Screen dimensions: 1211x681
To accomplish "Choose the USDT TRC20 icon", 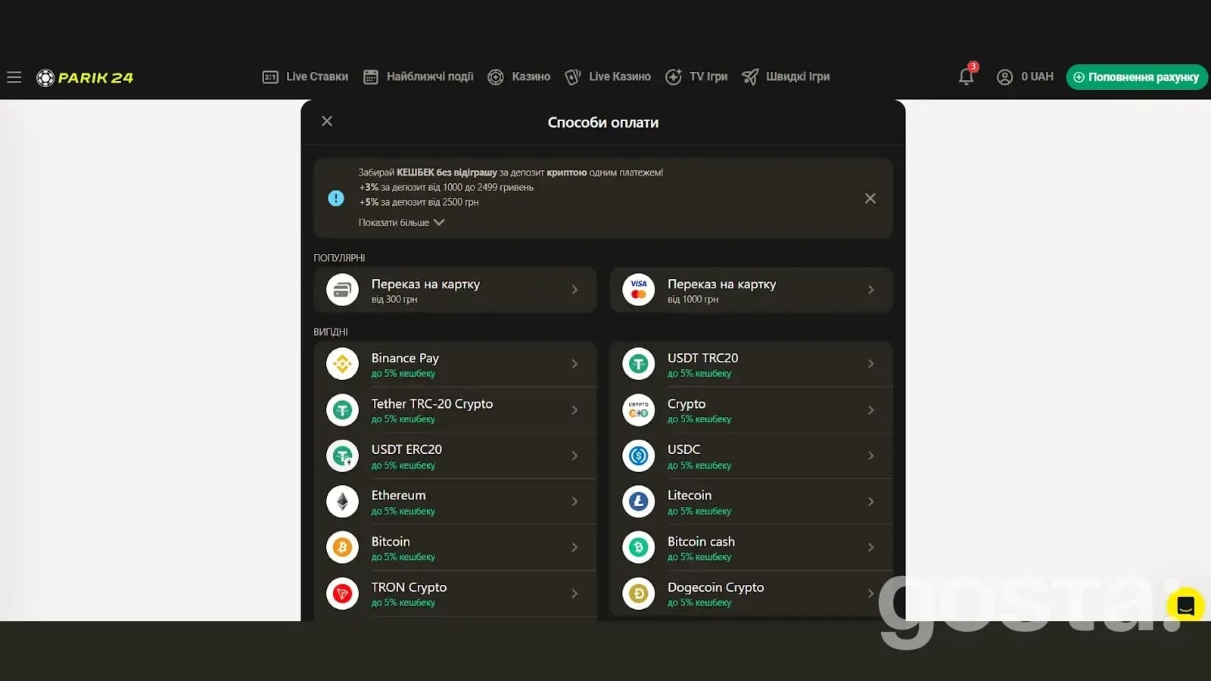I will pos(638,365).
